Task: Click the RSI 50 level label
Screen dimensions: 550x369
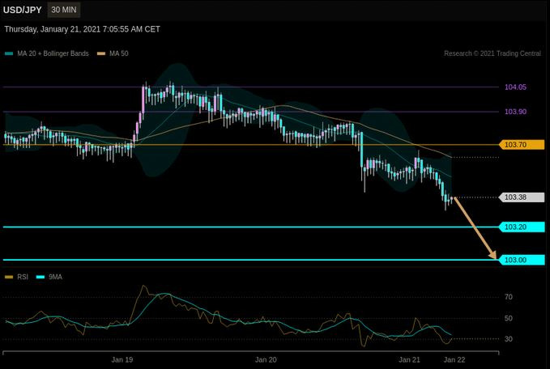Action: pyautogui.click(x=508, y=319)
